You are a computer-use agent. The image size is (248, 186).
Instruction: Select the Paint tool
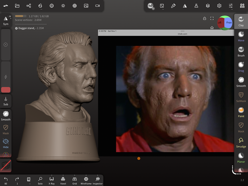pyautogui.click(x=241, y=112)
